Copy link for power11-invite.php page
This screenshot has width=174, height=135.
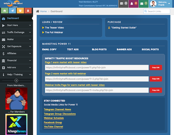tap(156, 90)
